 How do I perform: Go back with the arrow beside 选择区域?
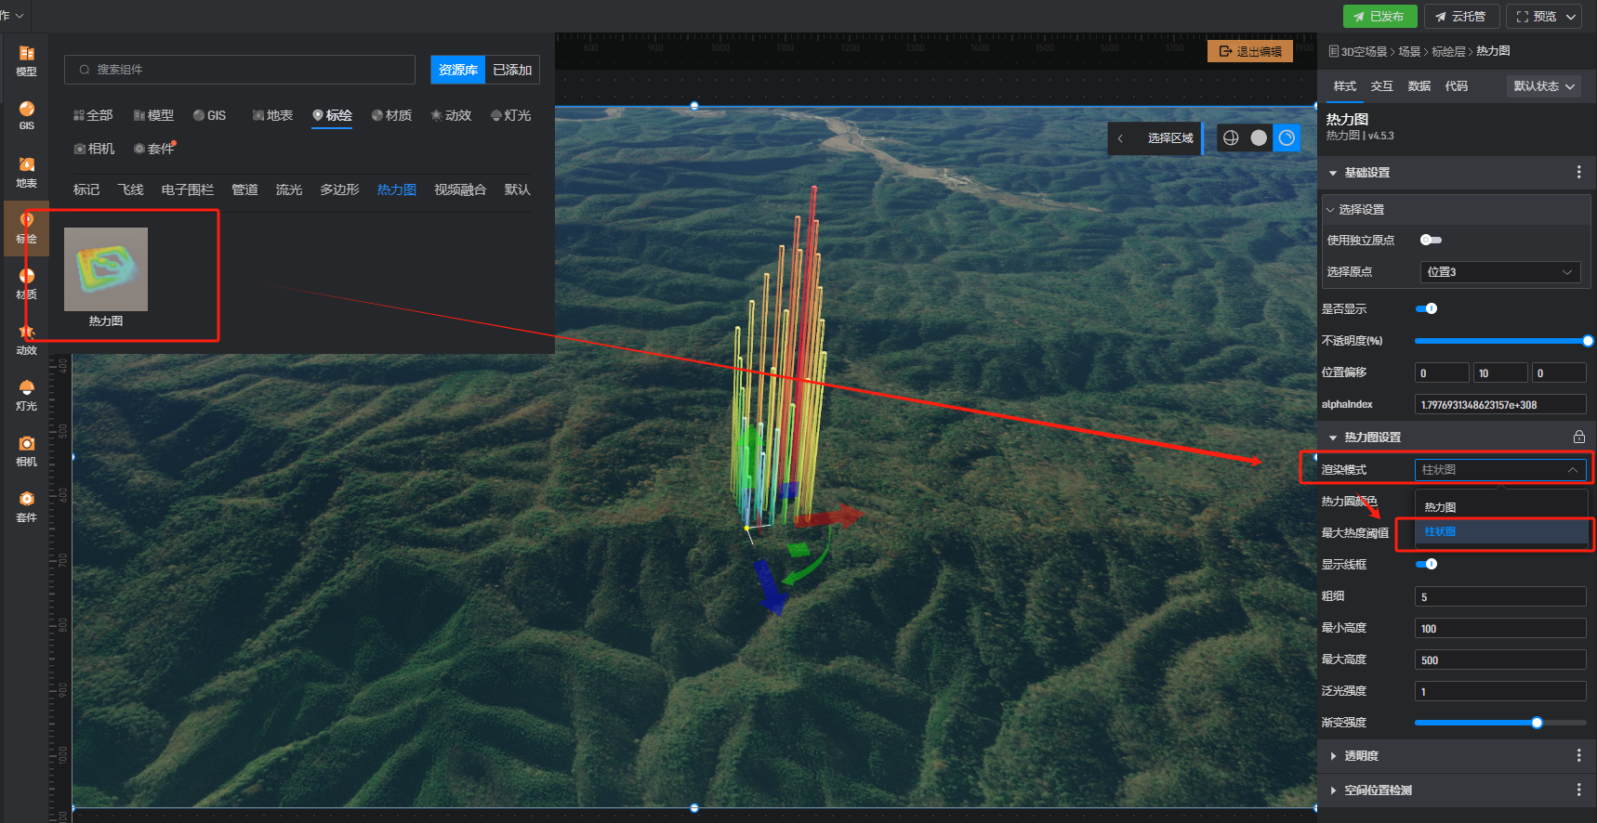coord(1121,137)
